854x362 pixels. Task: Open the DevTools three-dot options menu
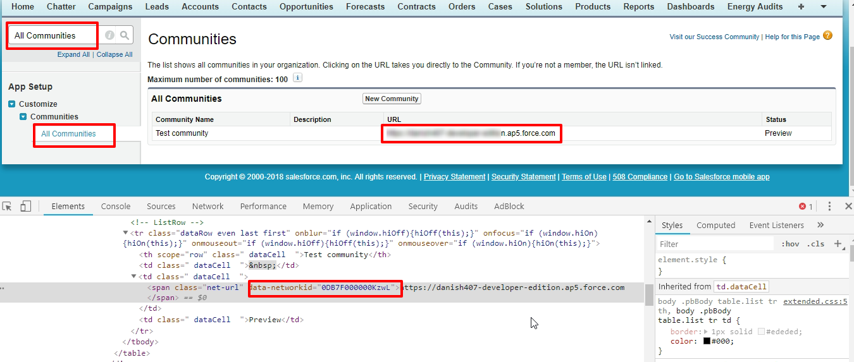[829, 207]
